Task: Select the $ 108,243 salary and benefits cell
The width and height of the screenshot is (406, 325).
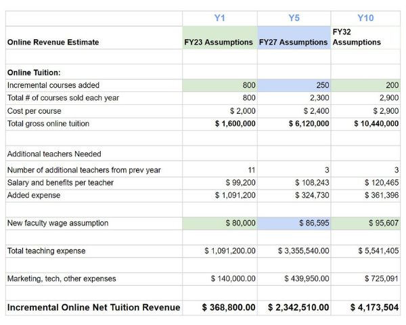Action: coord(294,183)
